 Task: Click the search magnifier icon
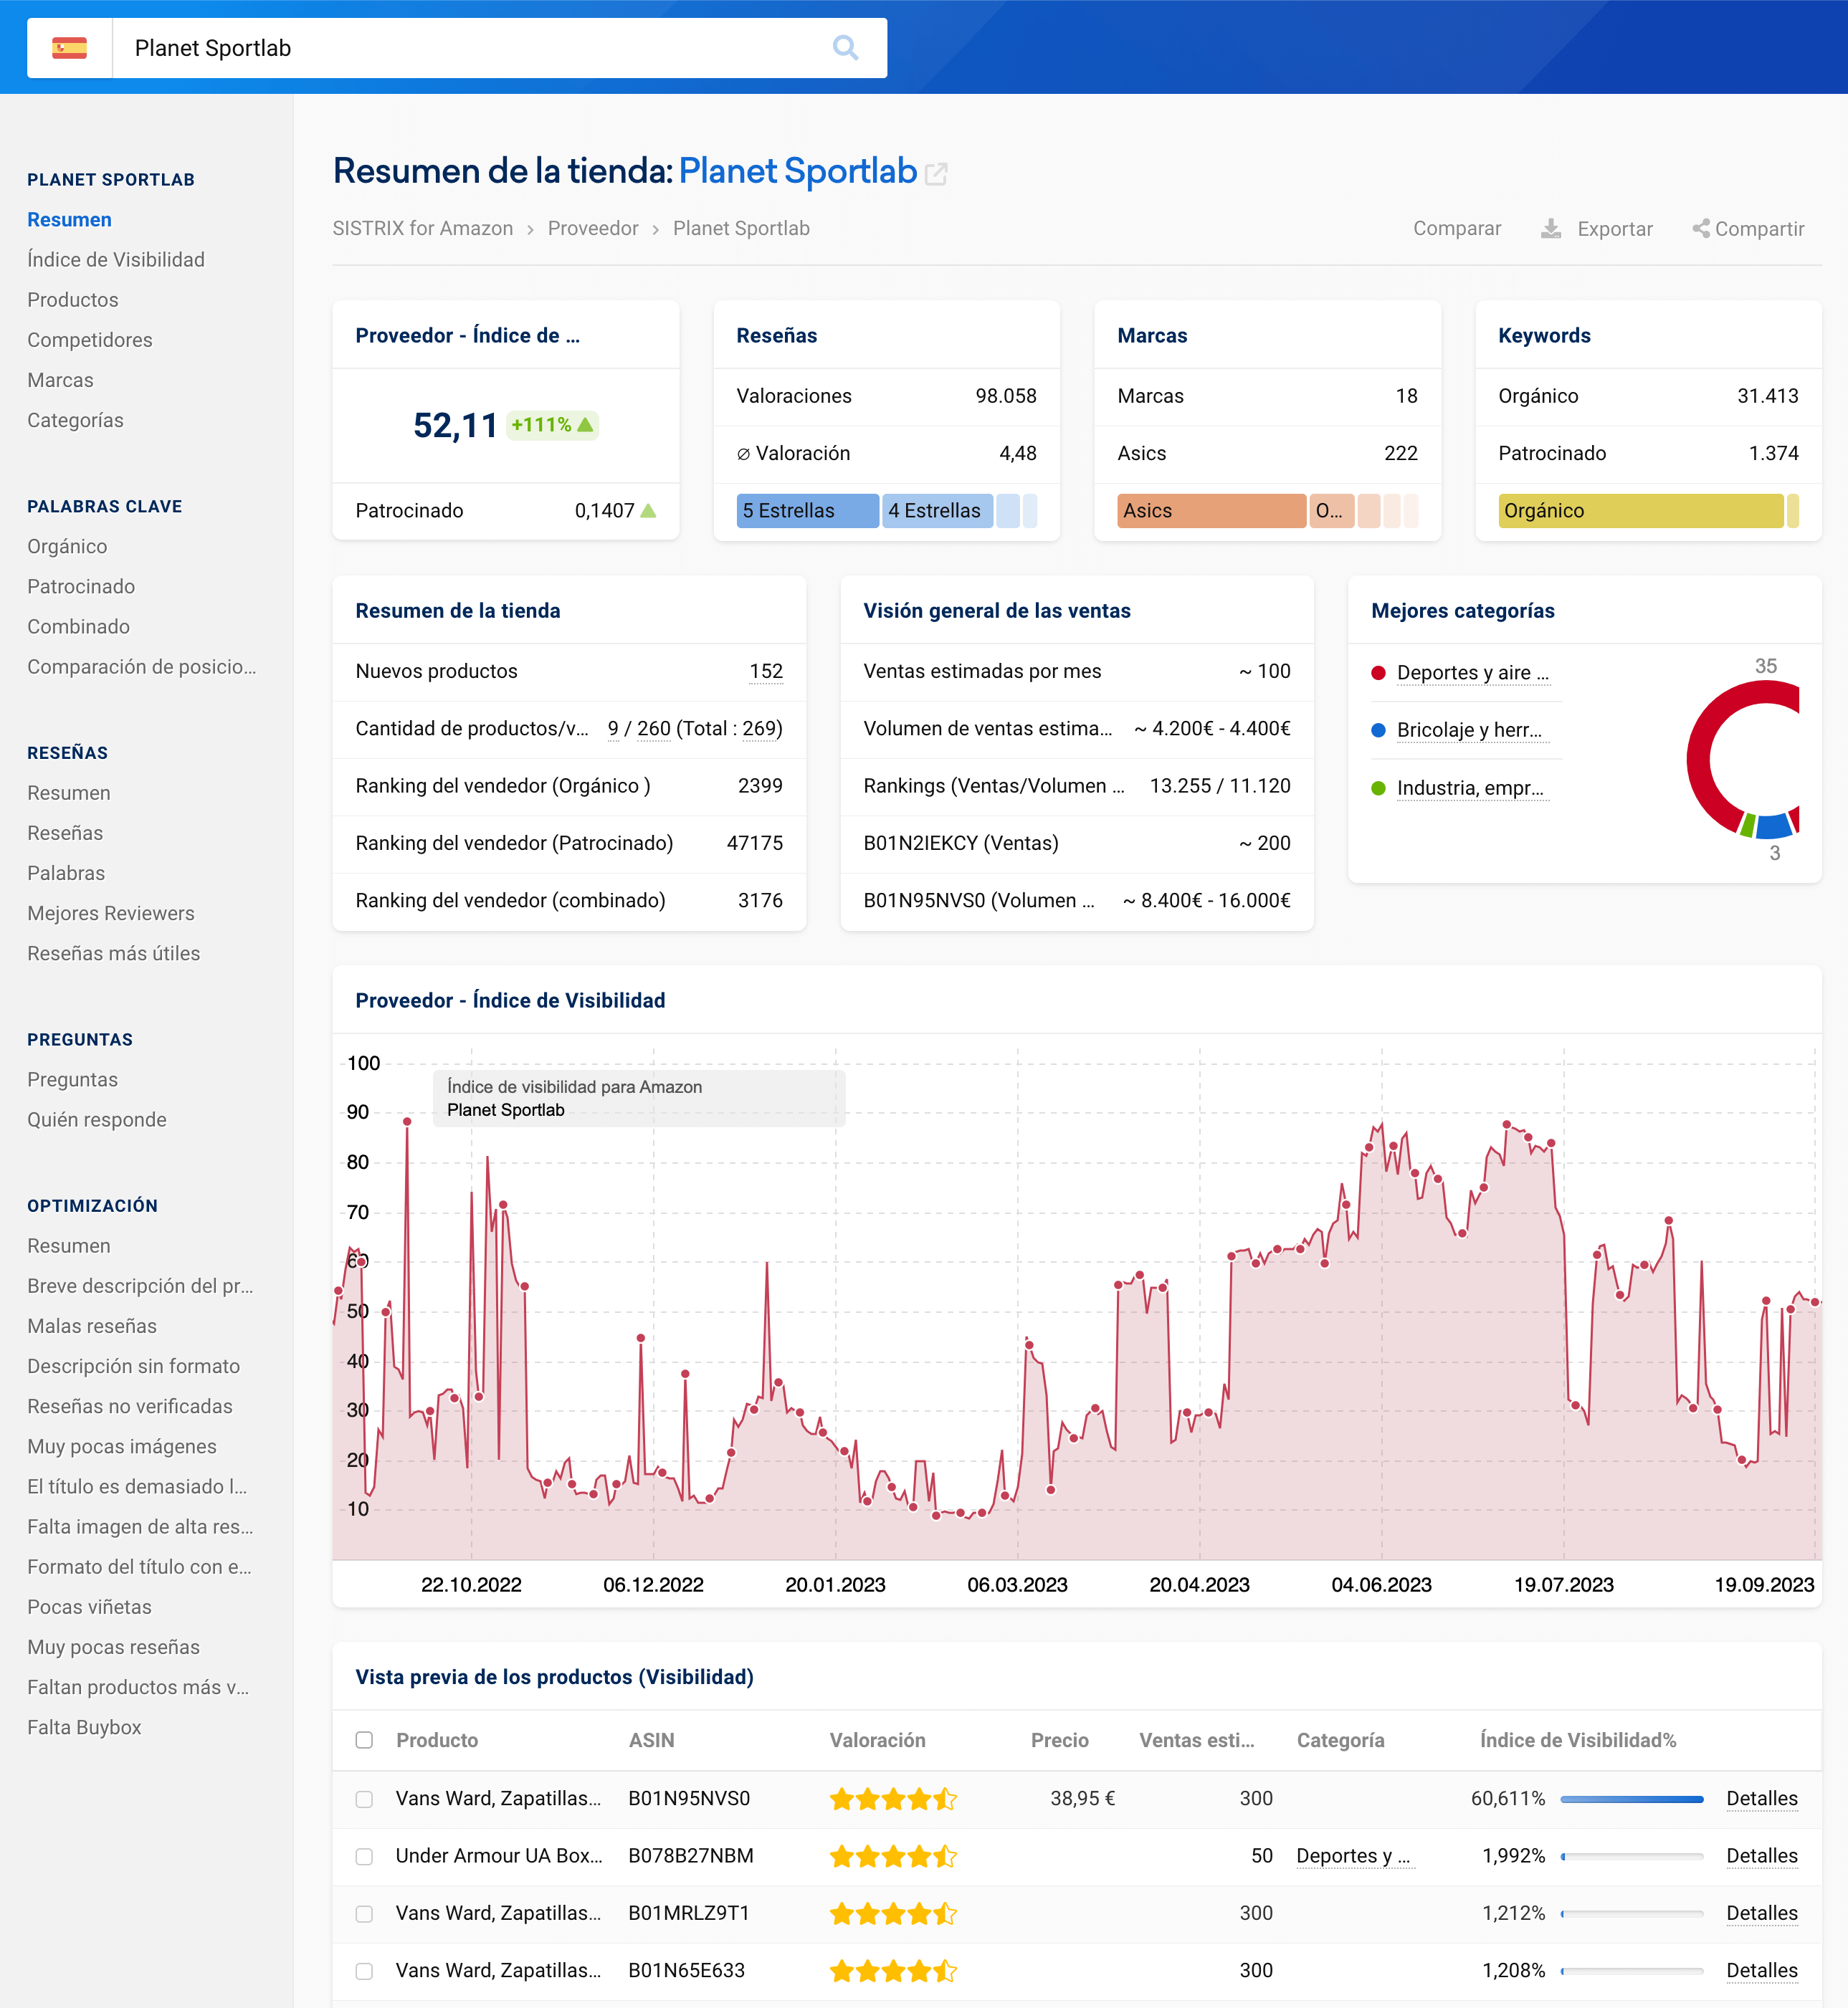(845, 47)
